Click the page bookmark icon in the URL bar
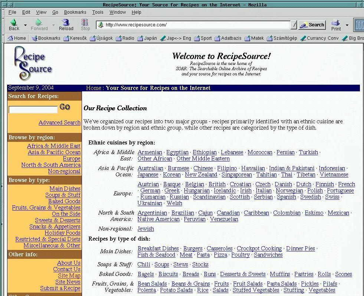 pyautogui.click(x=101, y=25)
